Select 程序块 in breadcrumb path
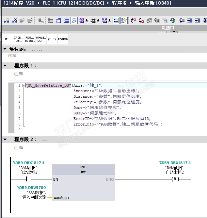207x218 pixels. [x=119, y=3]
